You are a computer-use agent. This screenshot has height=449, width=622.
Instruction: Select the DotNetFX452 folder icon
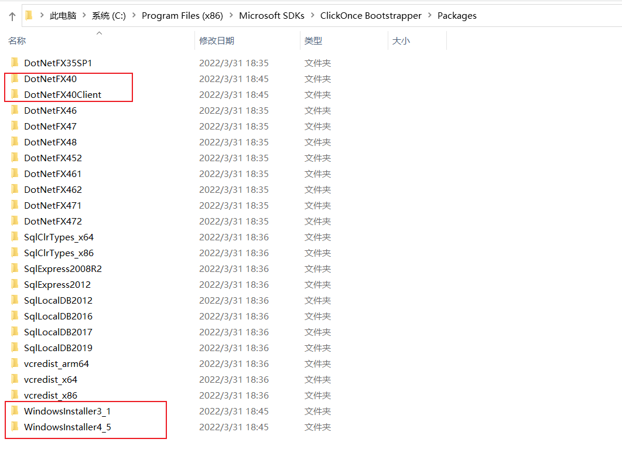(15, 158)
